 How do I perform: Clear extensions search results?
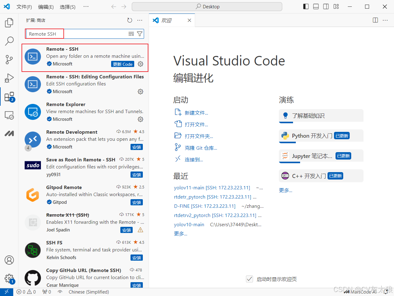(131, 34)
